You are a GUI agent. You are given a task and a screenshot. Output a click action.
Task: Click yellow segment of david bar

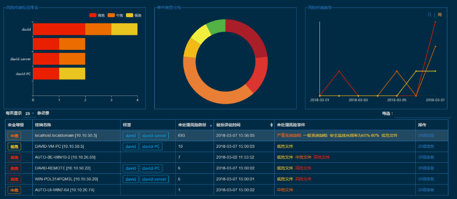[124, 29]
